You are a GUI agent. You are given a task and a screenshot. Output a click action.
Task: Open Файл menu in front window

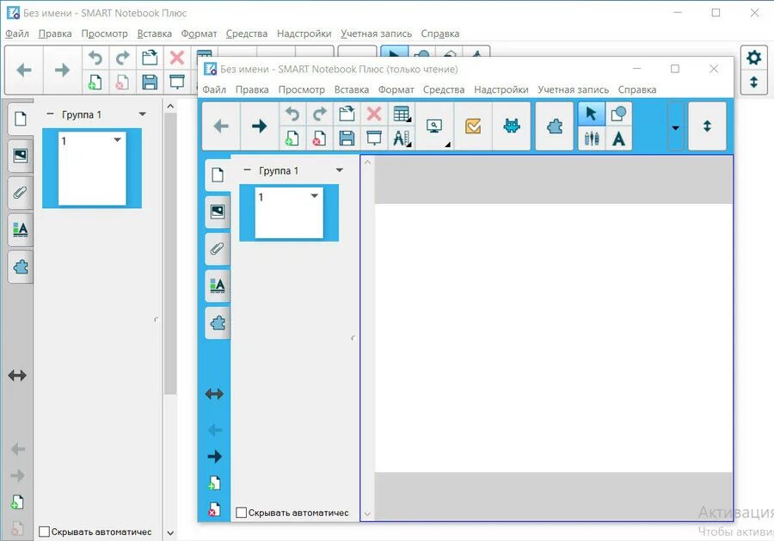click(x=214, y=89)
